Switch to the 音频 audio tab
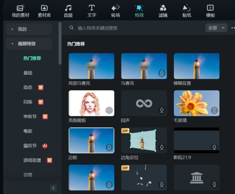 pyautogui.click(x=68, y=11)
